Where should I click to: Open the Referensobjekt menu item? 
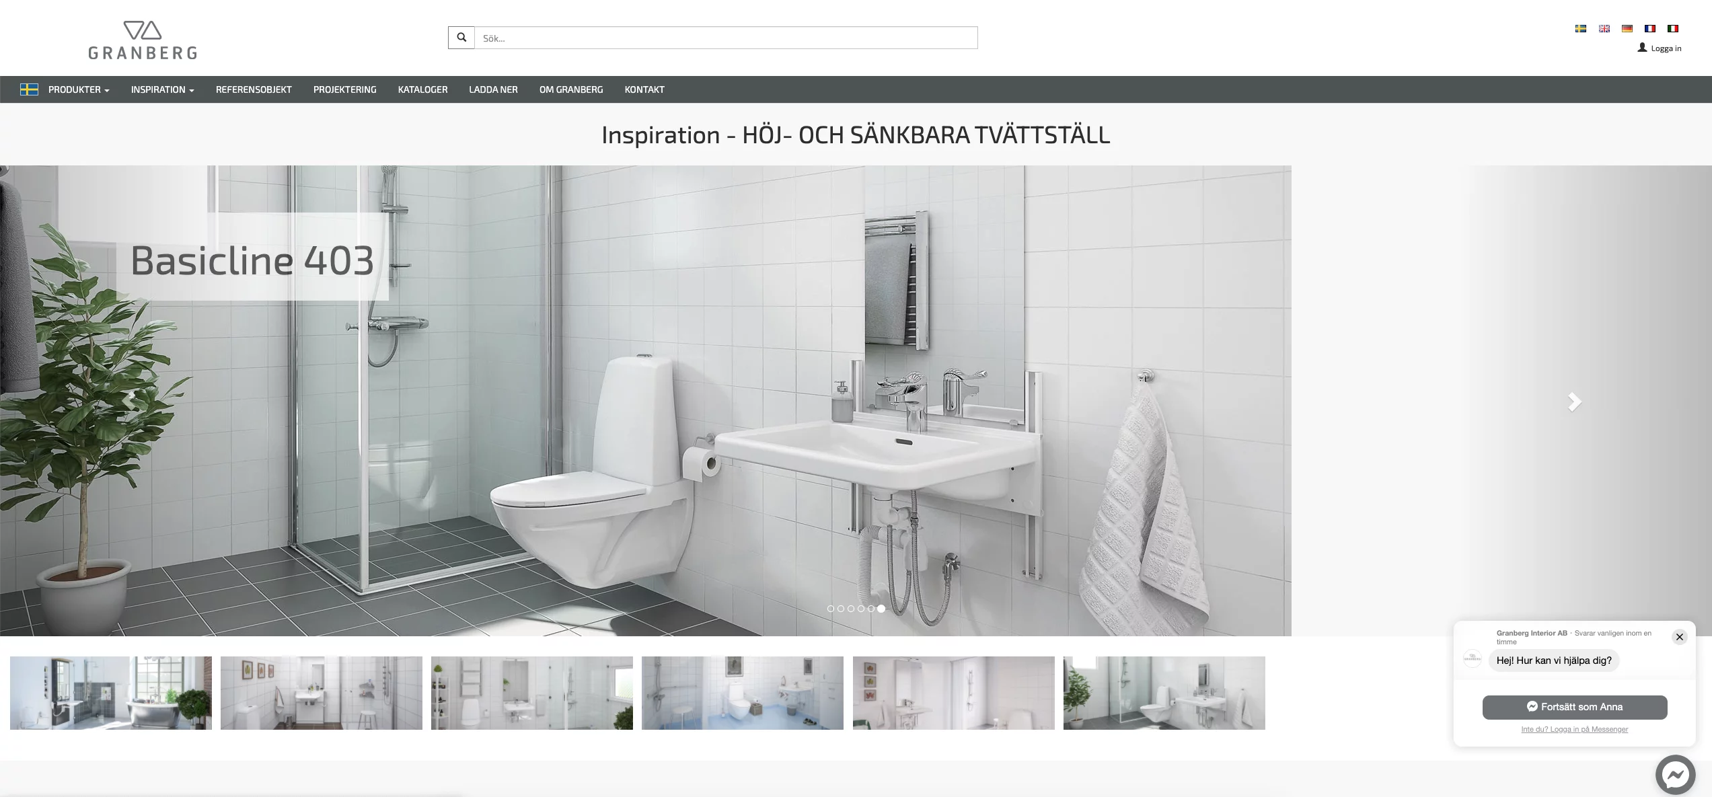pos(254,89)
